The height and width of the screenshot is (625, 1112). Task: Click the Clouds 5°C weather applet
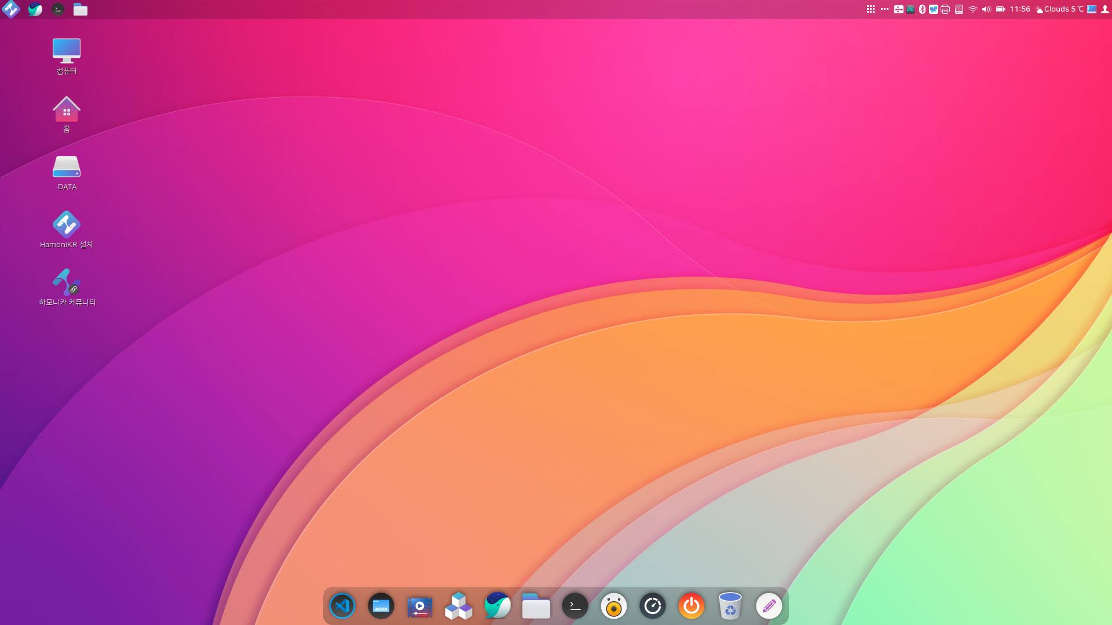[x=1059, y=9]
